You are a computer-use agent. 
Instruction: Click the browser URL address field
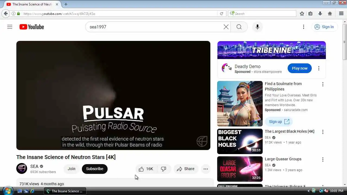pyautogui.click(x=119, y=14)
